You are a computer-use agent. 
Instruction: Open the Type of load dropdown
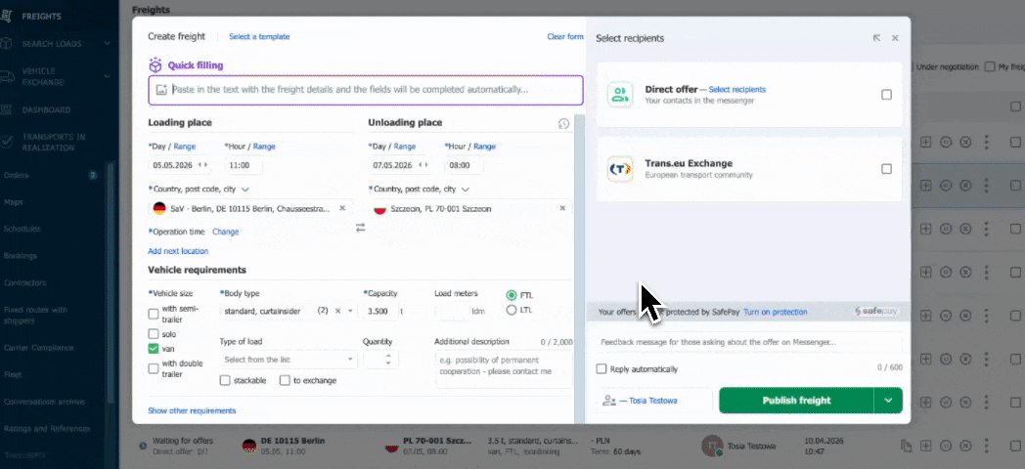tap(289, 360)
